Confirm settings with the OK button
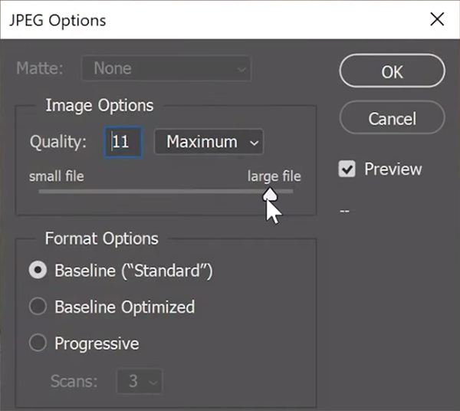The width and height of the screenshot is (460, 411). pyautogui.click(x=393, y=71)
